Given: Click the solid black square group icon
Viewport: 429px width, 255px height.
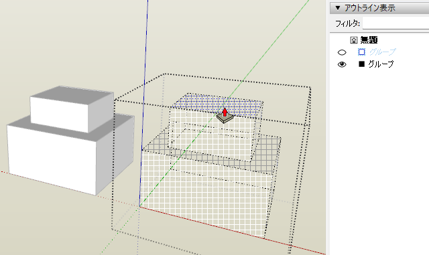Looking at the screenshot, I should coord(361,64).
